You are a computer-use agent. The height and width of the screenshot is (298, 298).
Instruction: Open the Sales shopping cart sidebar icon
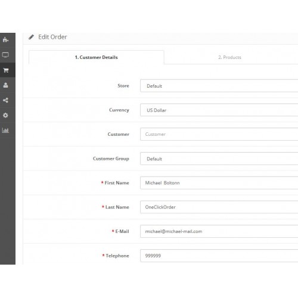coord(6,70)
